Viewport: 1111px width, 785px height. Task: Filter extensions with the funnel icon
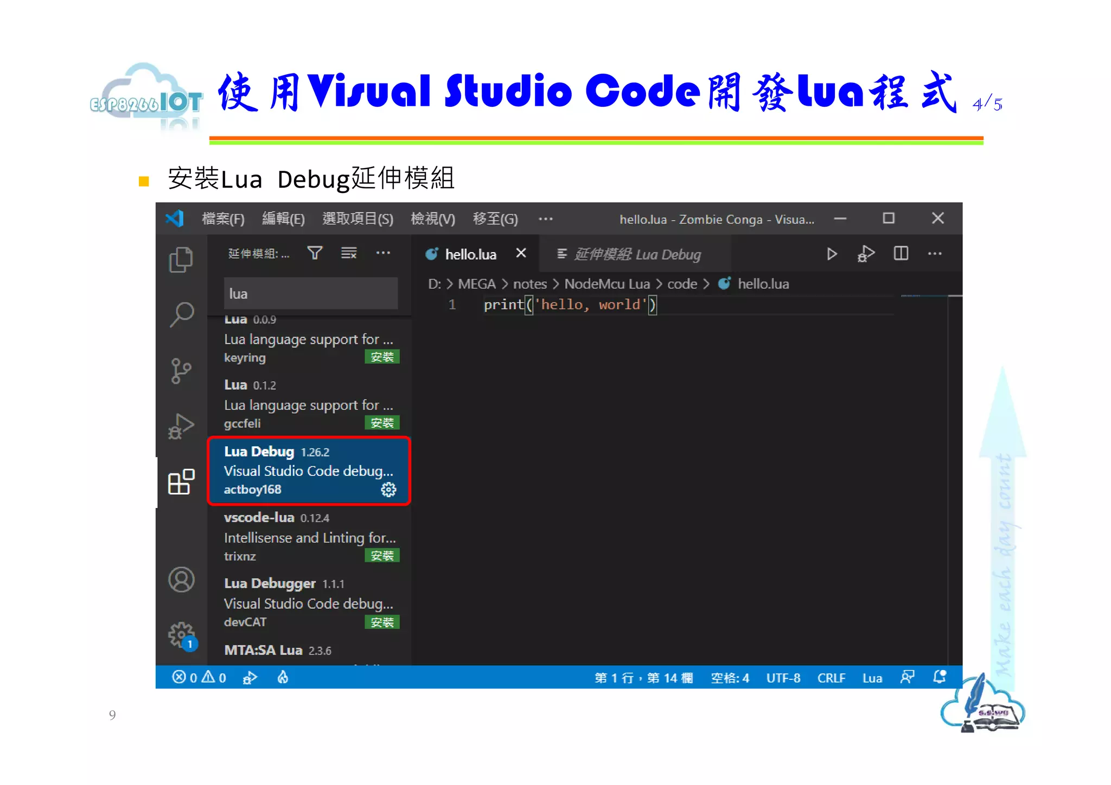(x=315, y=253)
